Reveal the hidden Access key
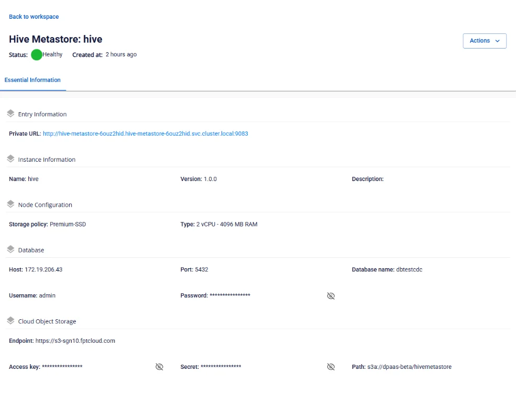The width and height of the screenshot is (516, 396). 159,367
